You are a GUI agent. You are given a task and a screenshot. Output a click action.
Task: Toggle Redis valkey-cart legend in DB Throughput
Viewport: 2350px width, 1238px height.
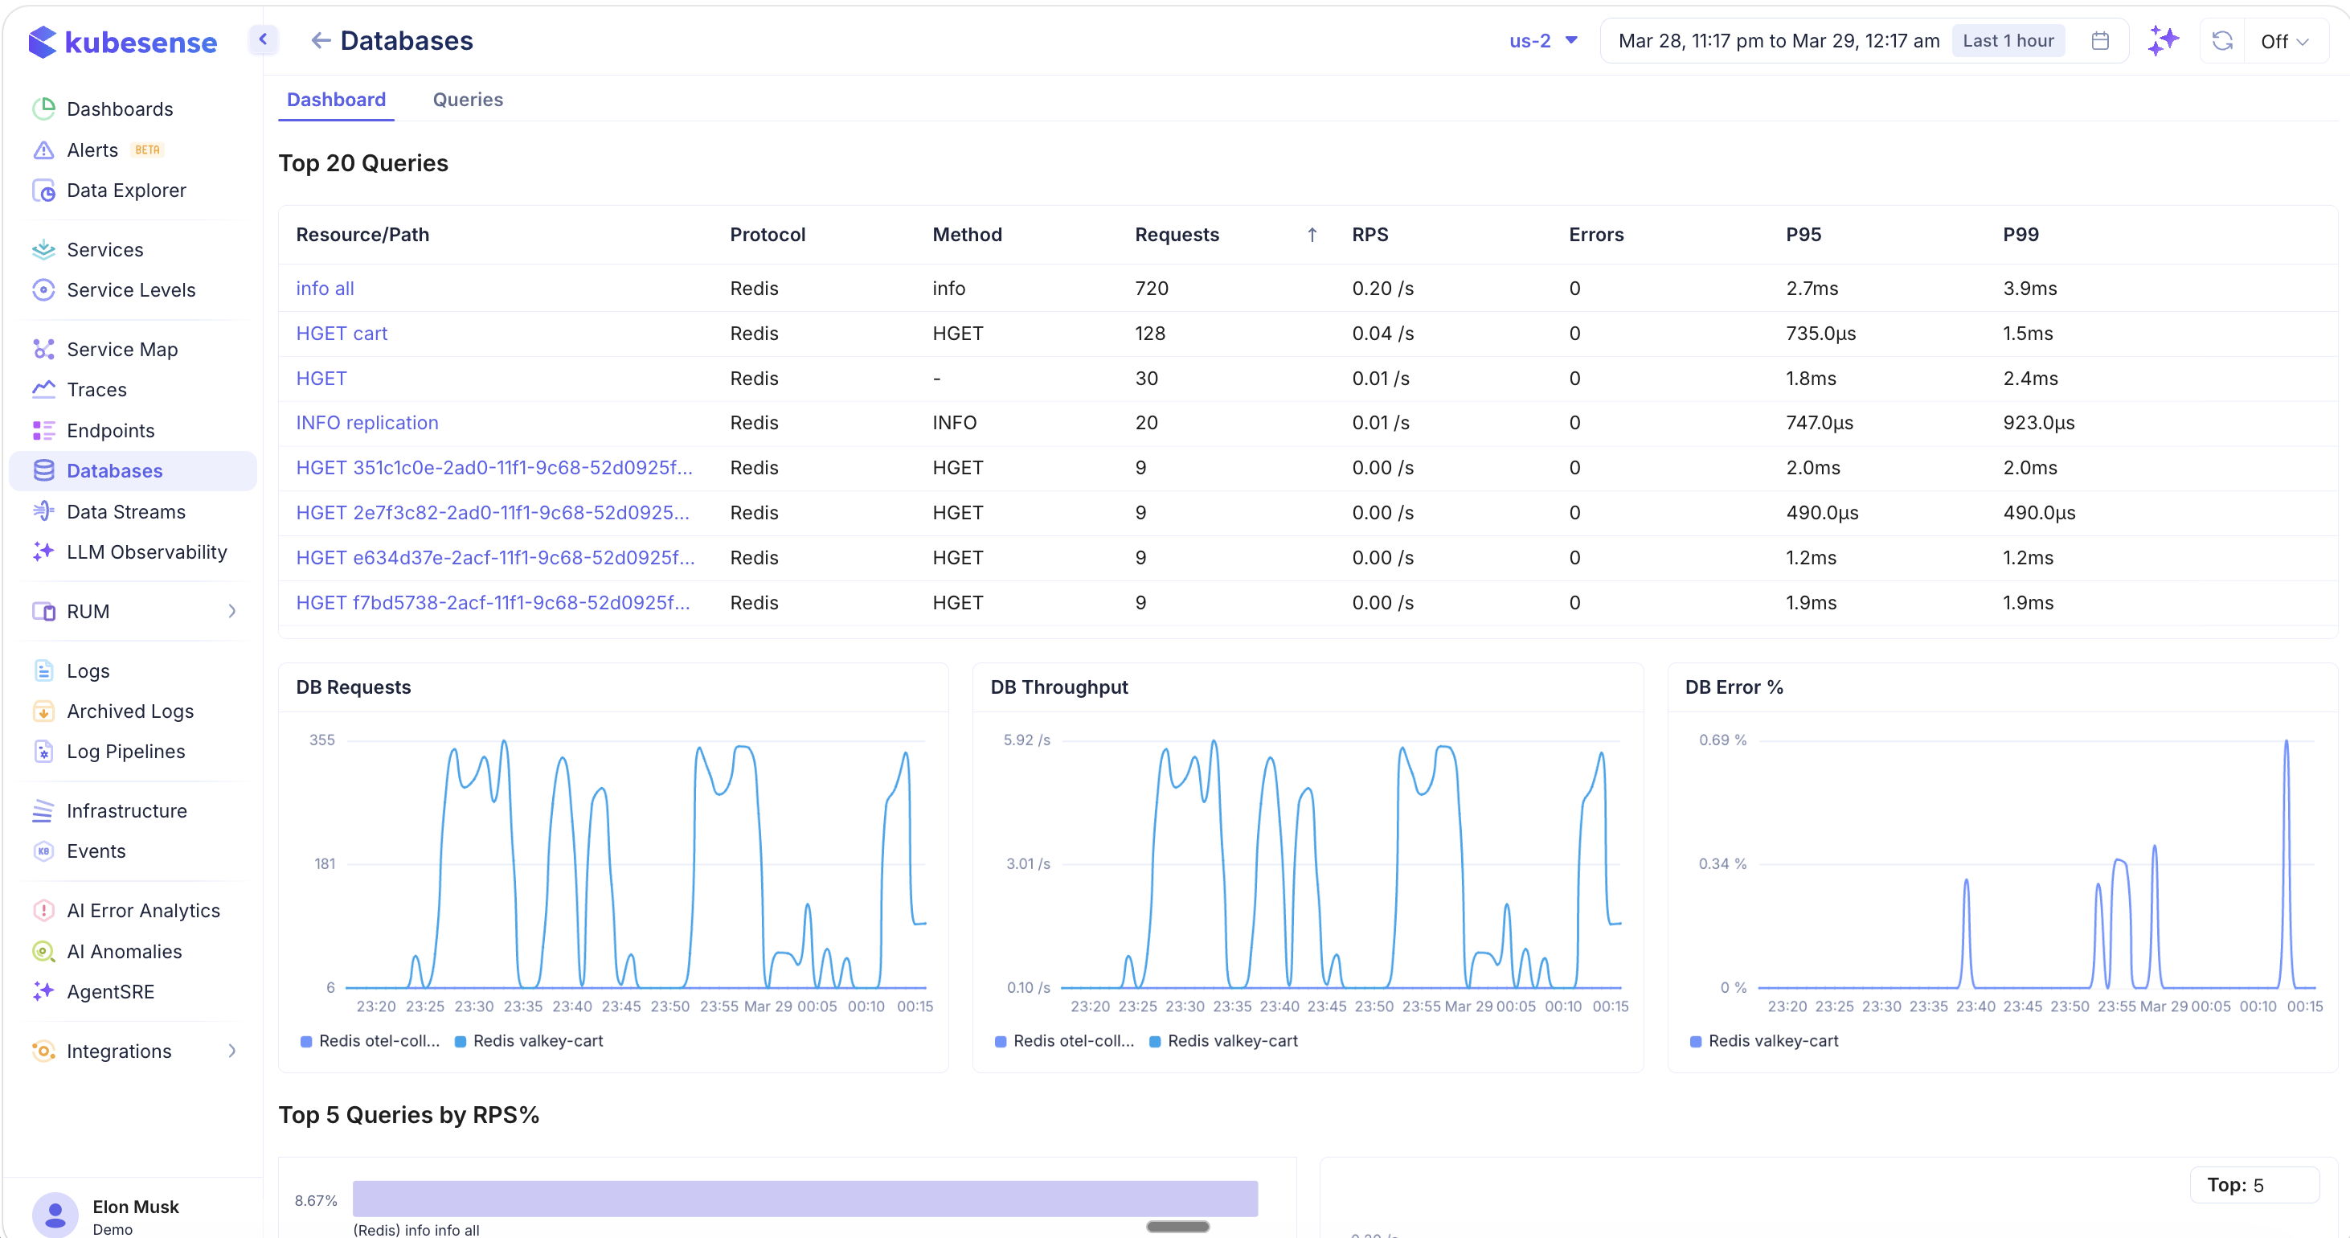click(1224, 1040)
